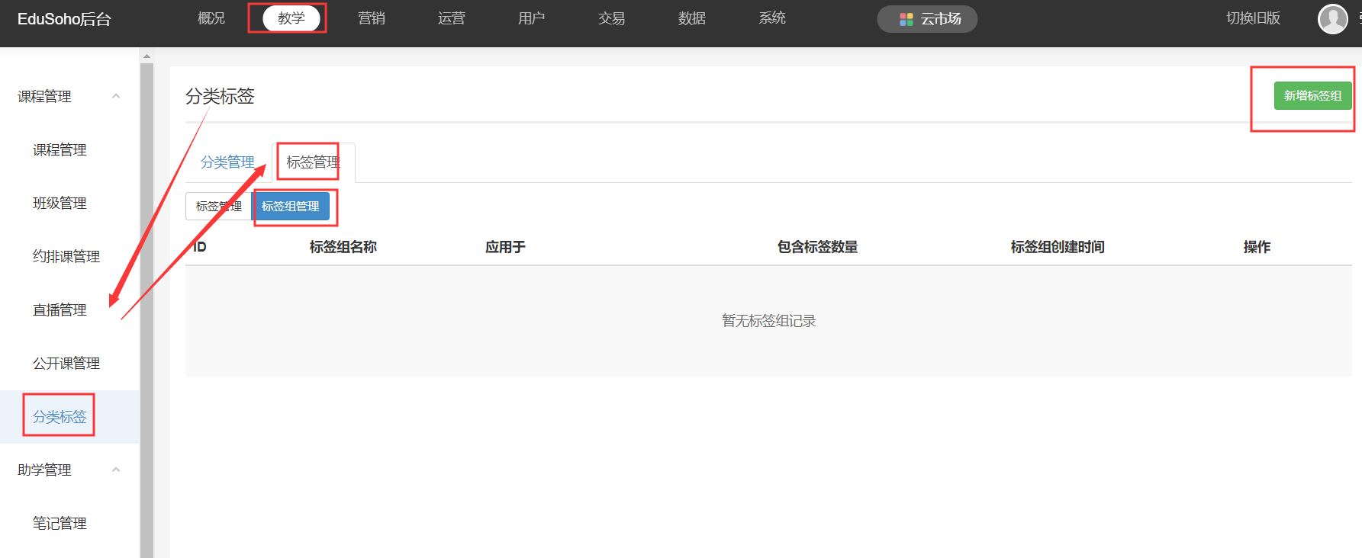1362x558 pixels.
Task: Switch to the 分类管理 tab
Action: 227,162
